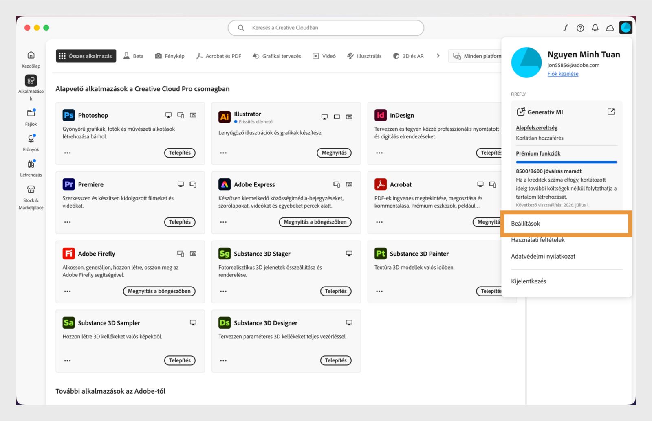
Task: Choose Kijelentkezés to sign out
Action: (x=529, y=281)
